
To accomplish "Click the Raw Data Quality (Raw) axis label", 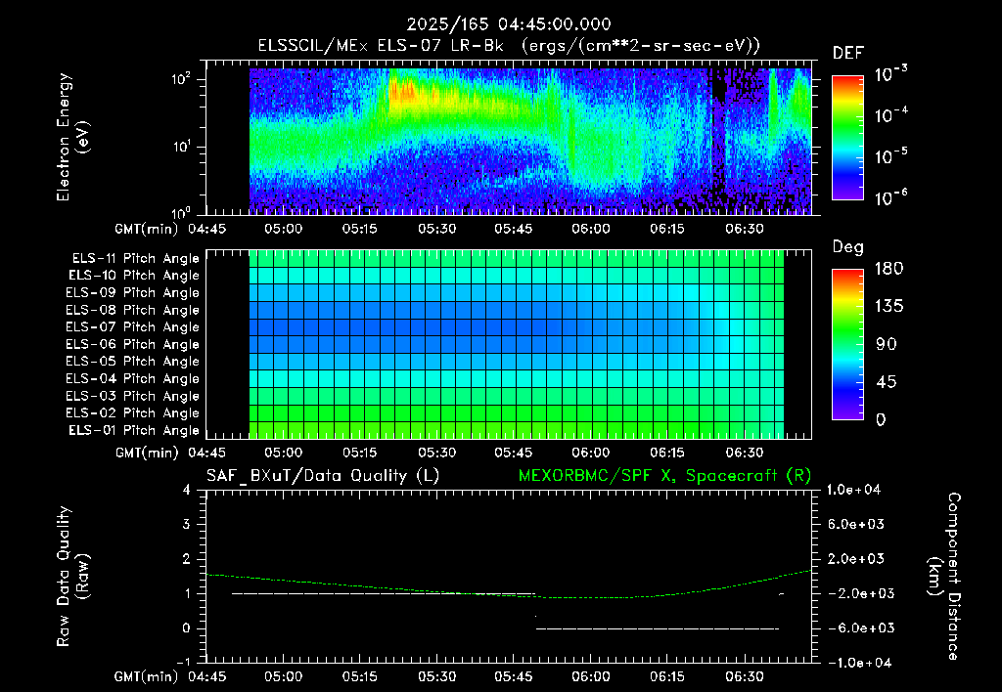I will tap(72, 577).
